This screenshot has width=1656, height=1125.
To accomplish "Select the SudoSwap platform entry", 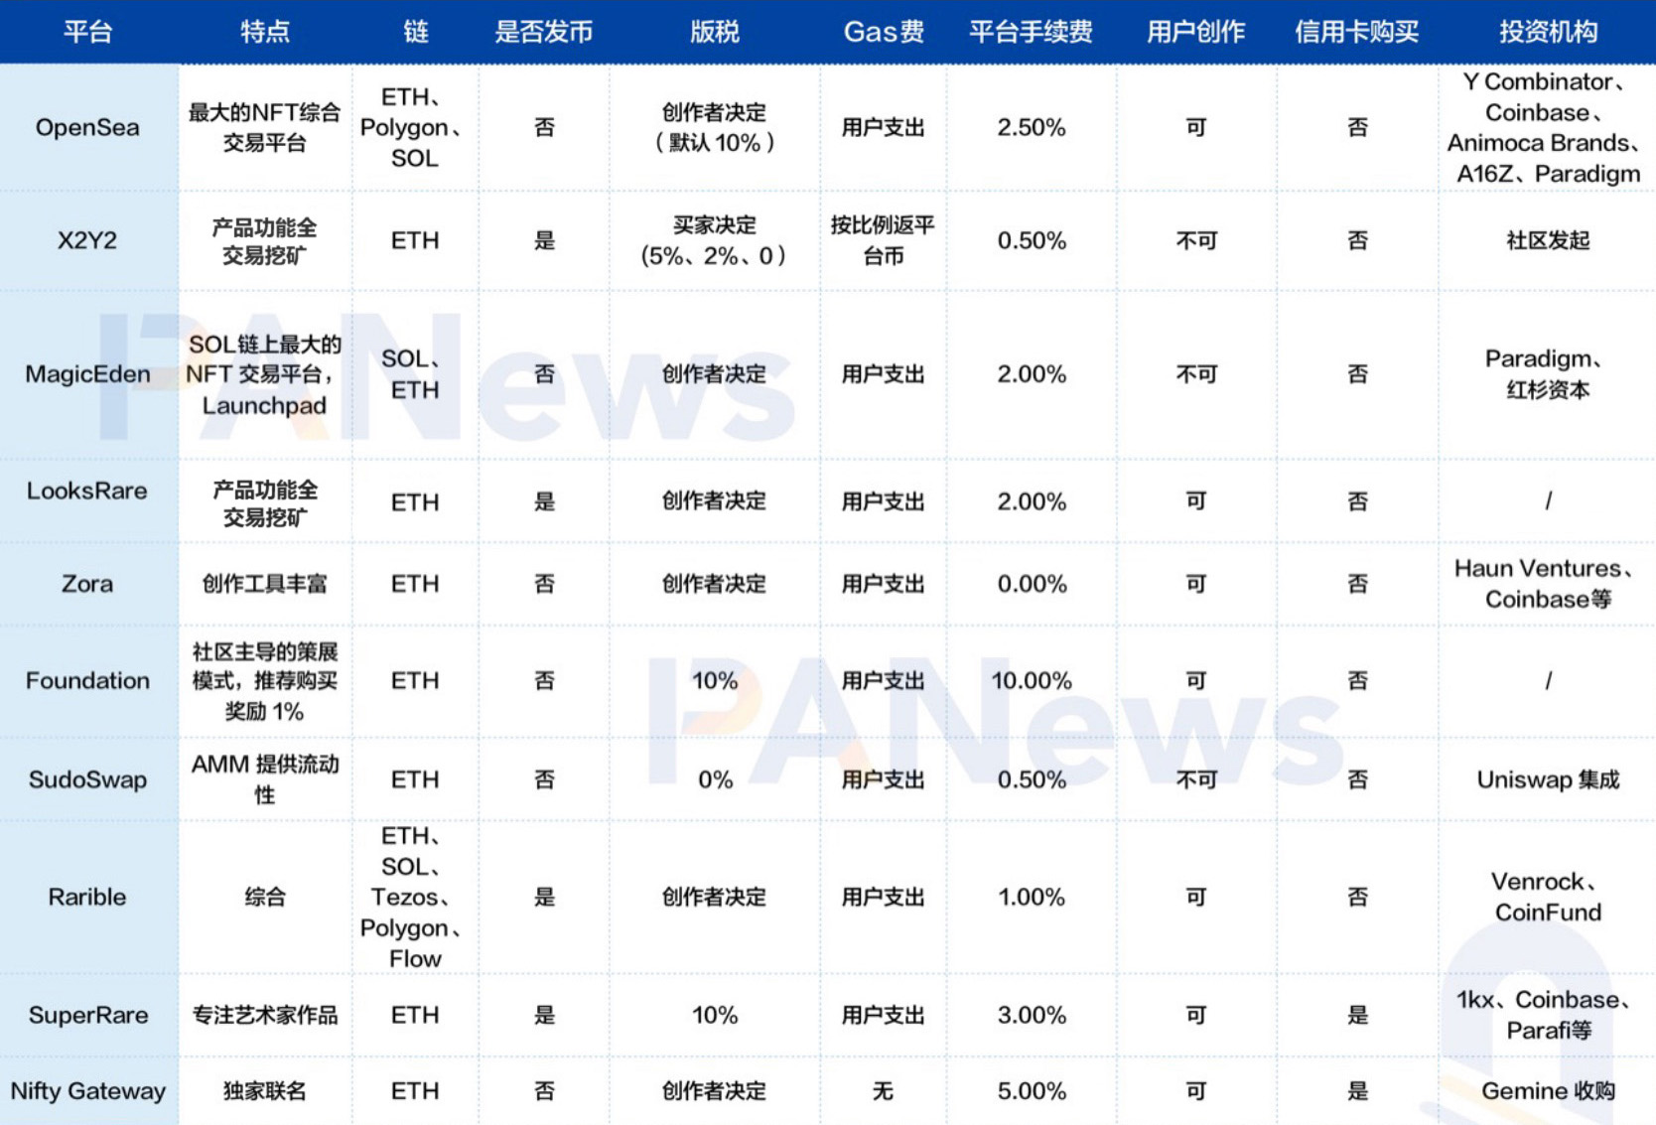I will coord(86,780).
